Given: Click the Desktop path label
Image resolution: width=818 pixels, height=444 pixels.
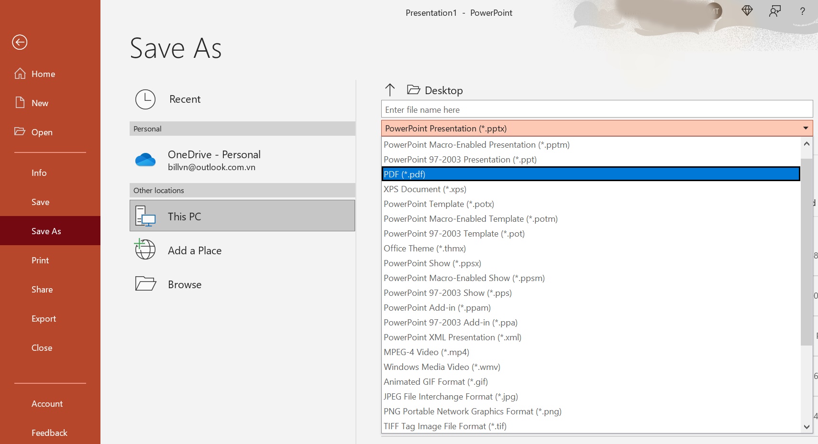Looking at the screenshot, I should click(443, 90).
